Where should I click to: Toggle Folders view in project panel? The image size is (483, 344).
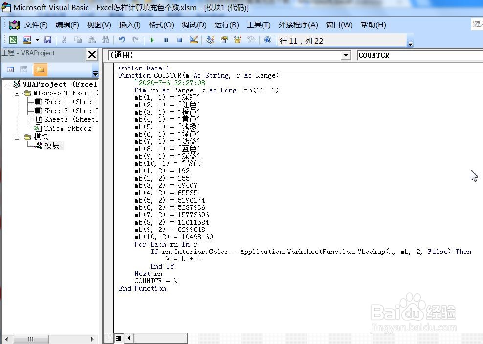pyautogui.click(x=40, y=69)
